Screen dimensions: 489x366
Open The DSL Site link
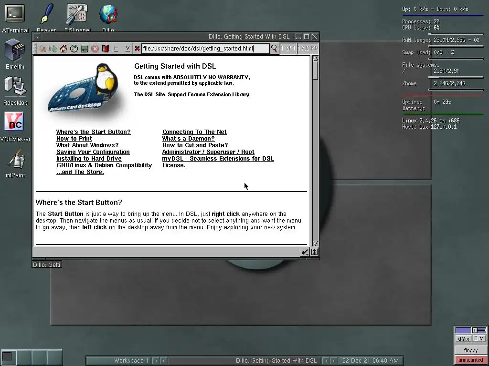coord(149,94)
